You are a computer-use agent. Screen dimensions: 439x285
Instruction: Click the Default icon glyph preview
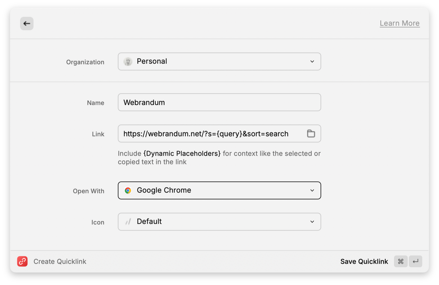[128, 222]
